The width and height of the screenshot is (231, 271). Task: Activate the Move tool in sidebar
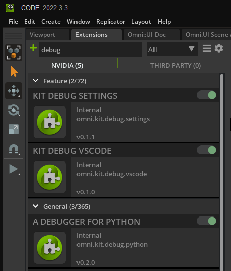[14, 91]
